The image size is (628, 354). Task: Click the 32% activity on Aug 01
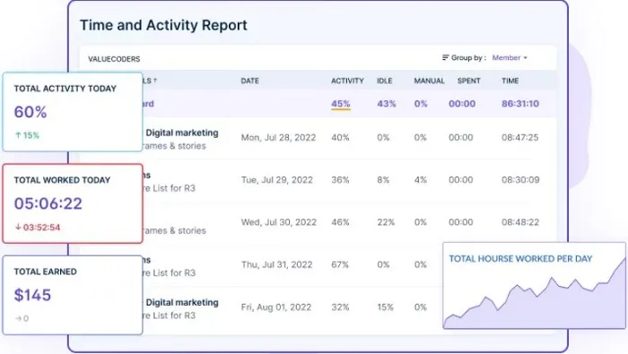pos(340,307)
